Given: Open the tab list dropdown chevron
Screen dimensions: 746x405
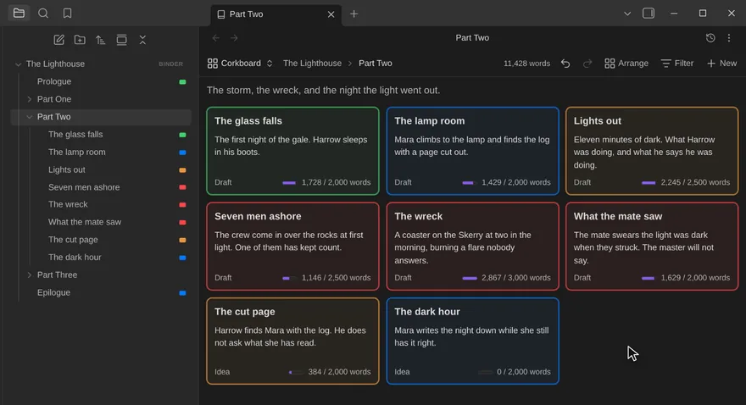Looking at the screenshot, I should click(627, 14).
